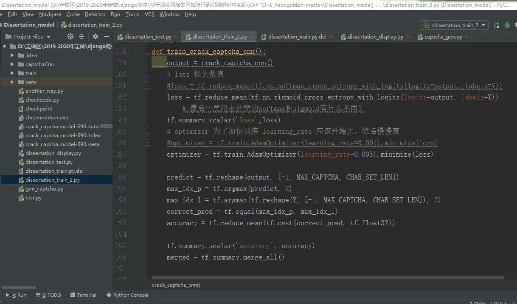Close the dissertation_display.py tab

point(407,37)
